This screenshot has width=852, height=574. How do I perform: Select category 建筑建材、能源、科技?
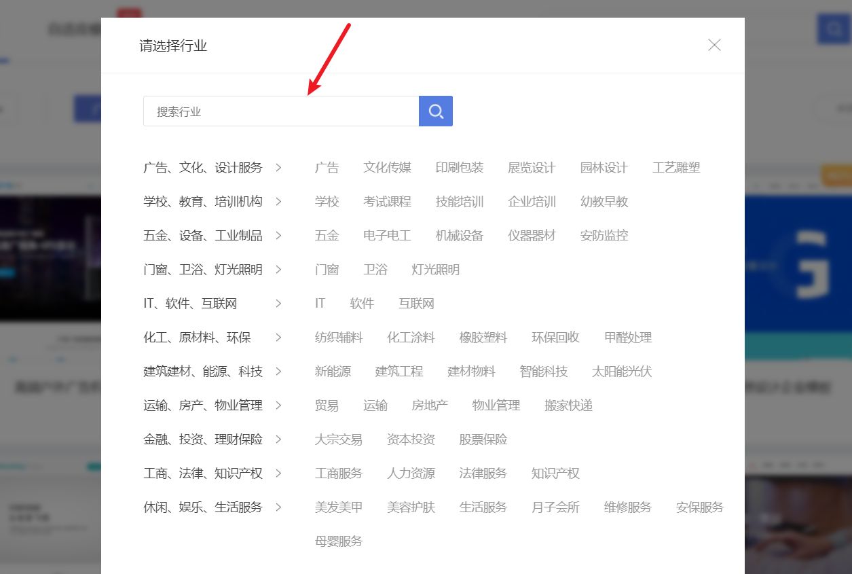coord(203,372)
